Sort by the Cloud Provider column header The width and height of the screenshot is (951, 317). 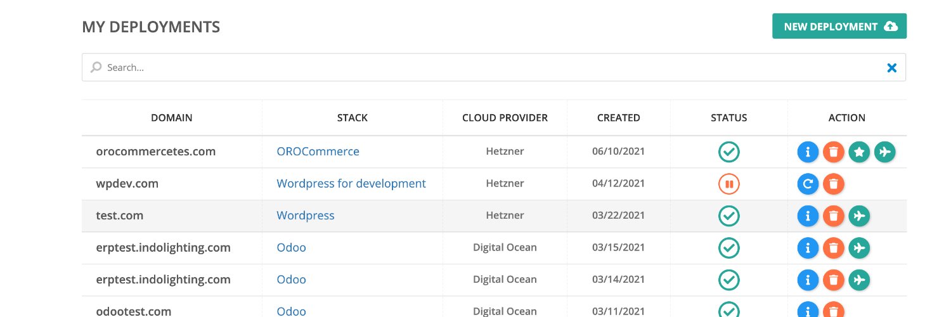click(x=505, y=118)
